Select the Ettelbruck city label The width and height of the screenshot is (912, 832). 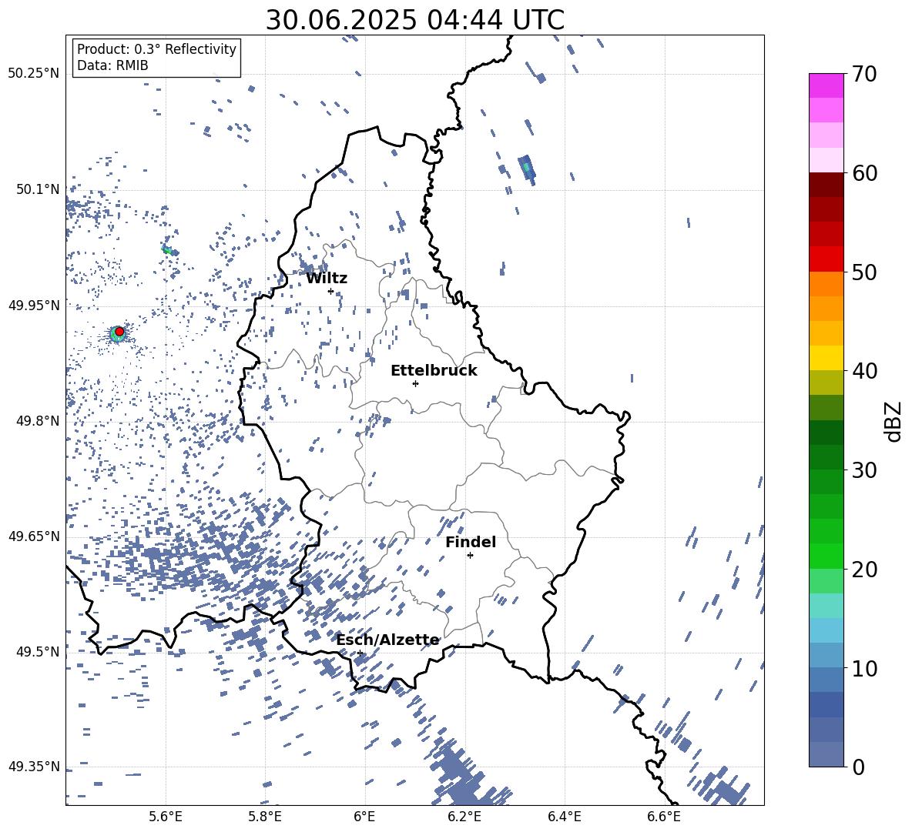pos(434,371)
